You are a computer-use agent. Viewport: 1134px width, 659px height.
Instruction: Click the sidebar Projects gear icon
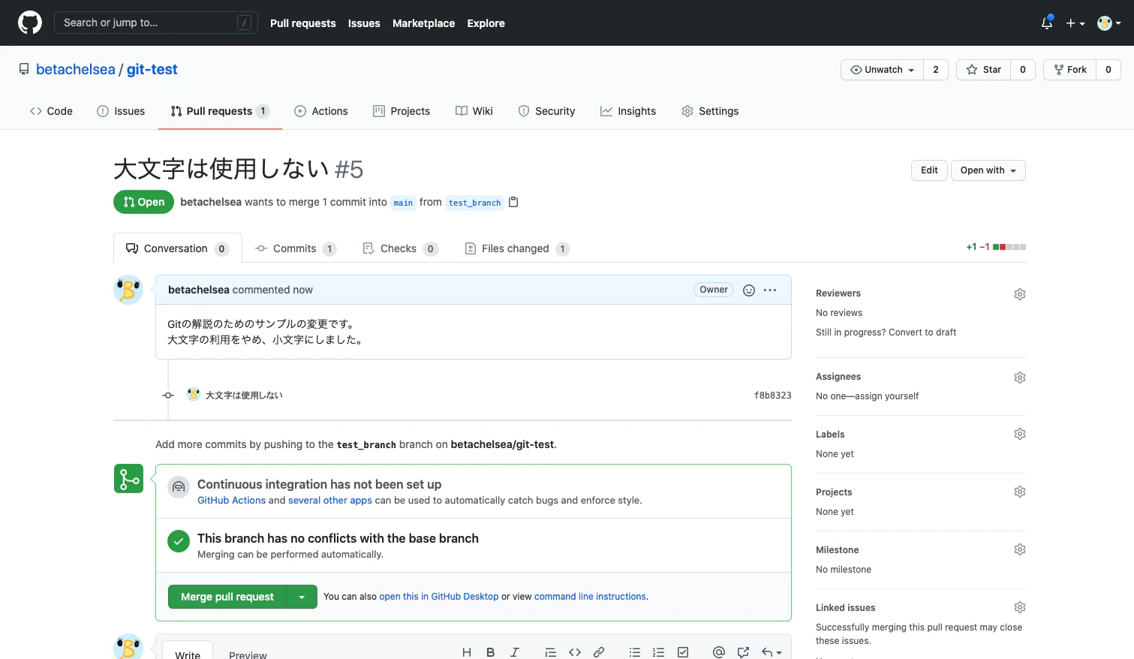[1020, 492]
